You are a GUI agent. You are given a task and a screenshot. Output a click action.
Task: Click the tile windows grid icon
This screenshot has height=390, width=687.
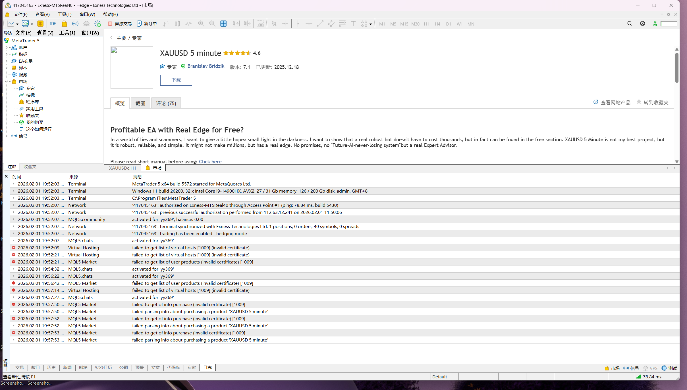(223, 24)
